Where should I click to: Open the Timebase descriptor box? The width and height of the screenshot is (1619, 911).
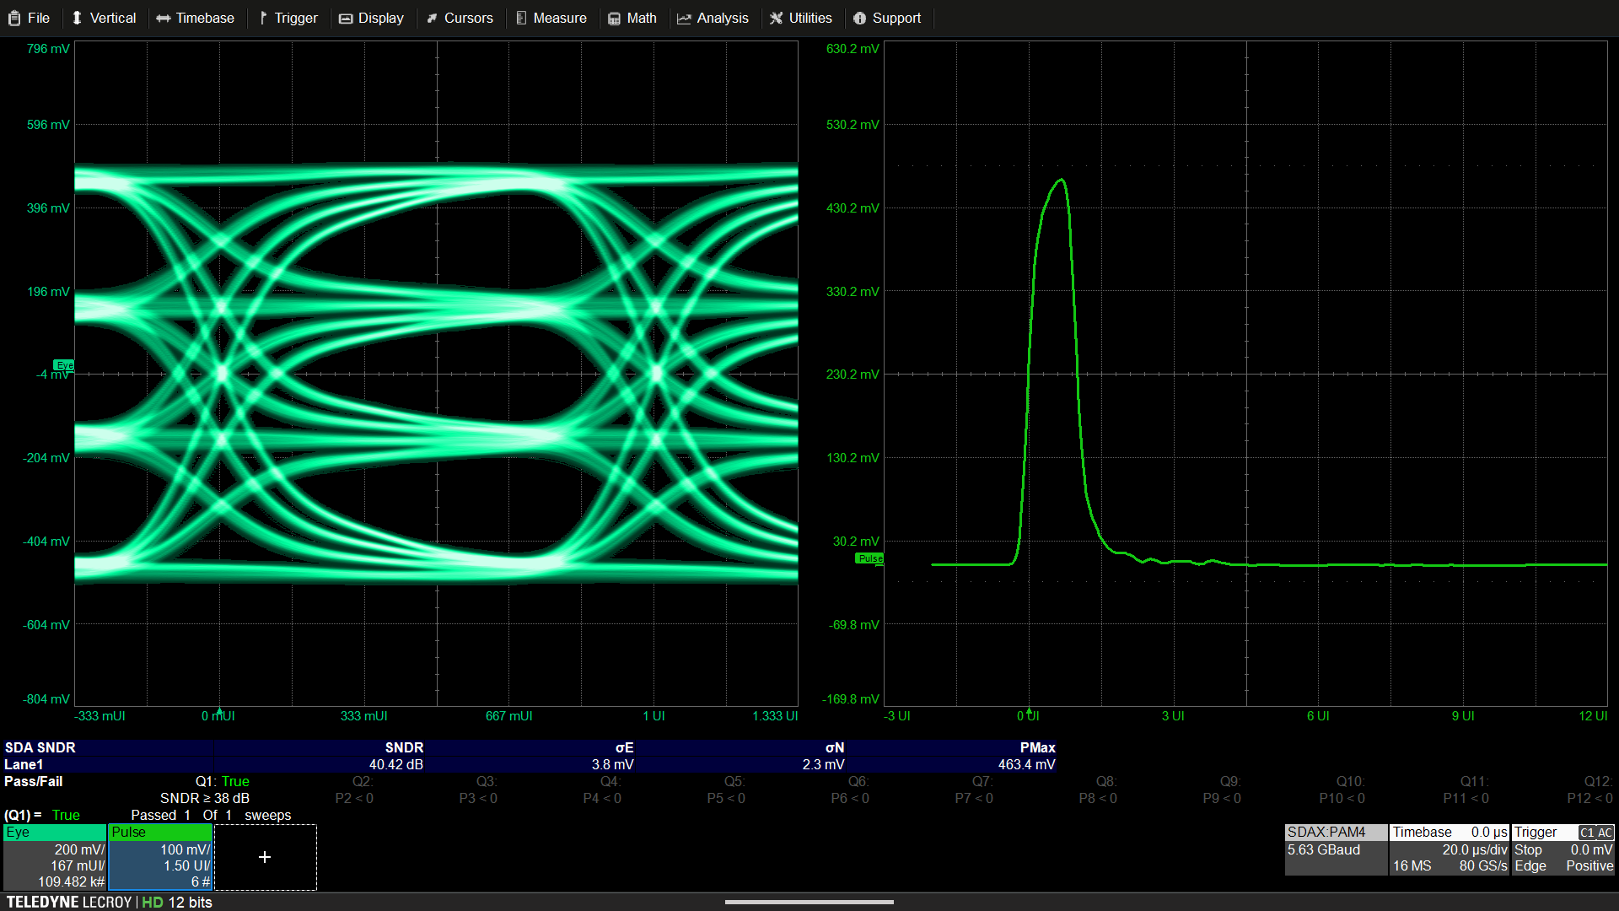[1449, 849]
